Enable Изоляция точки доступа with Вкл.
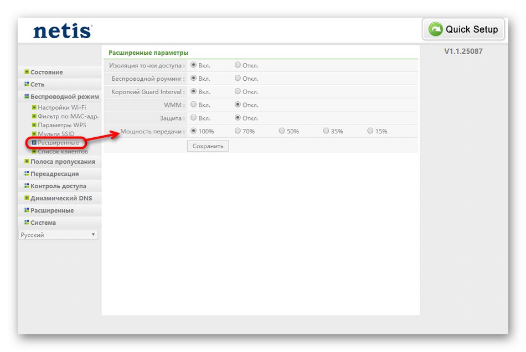 click(x=194, y=65)
